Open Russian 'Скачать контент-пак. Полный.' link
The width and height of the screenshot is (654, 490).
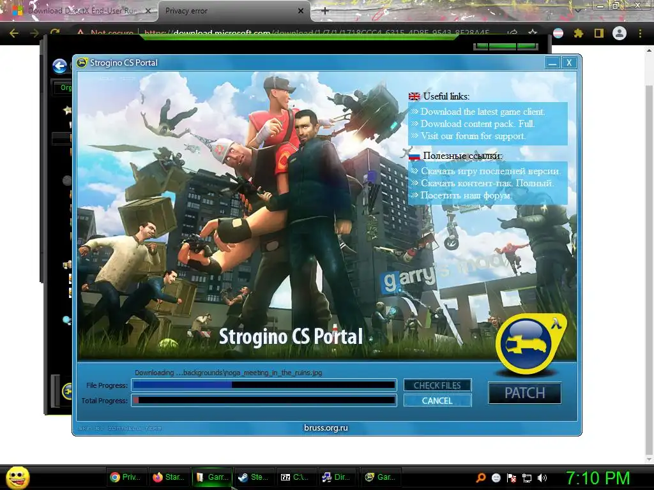click(x=487, y=183)
